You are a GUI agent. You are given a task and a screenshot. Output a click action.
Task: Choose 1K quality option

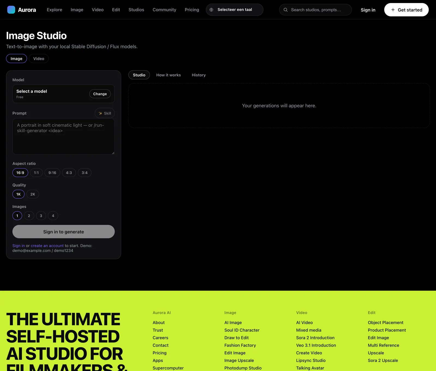click(x=19, y=194)
